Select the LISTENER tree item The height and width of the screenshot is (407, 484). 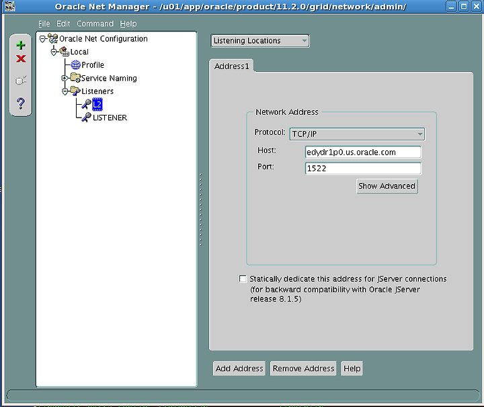(110, 118)
